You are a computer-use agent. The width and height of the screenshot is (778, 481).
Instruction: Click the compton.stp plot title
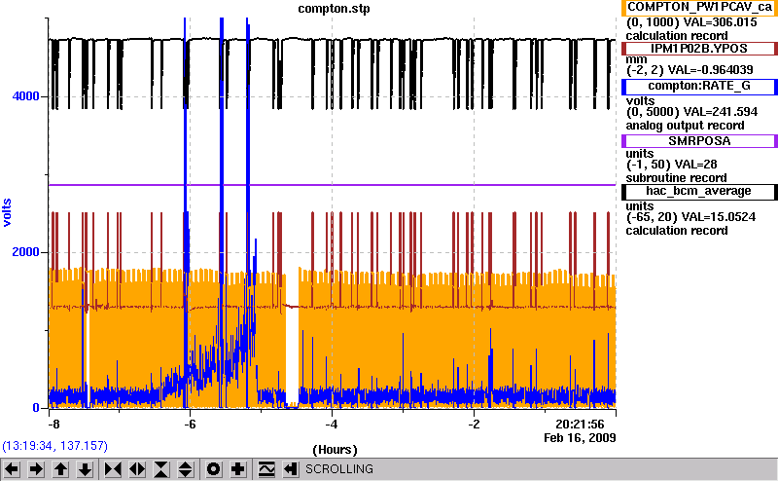(334, 9)
